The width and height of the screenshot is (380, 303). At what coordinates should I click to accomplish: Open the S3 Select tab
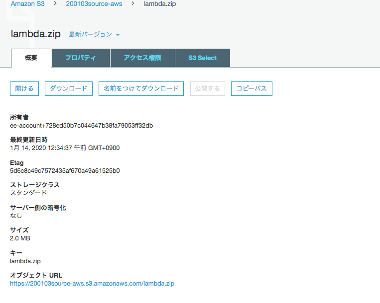coord(202,58)
